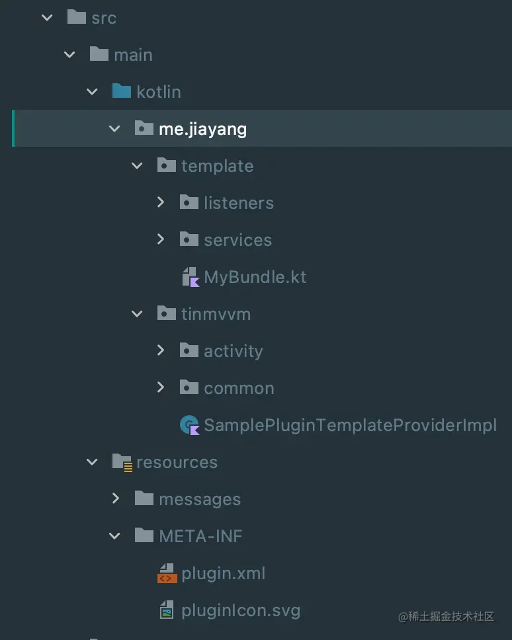Click the me.jiayang package folder icon
This screenshot has height=640, width=512.
pos(144,128)
